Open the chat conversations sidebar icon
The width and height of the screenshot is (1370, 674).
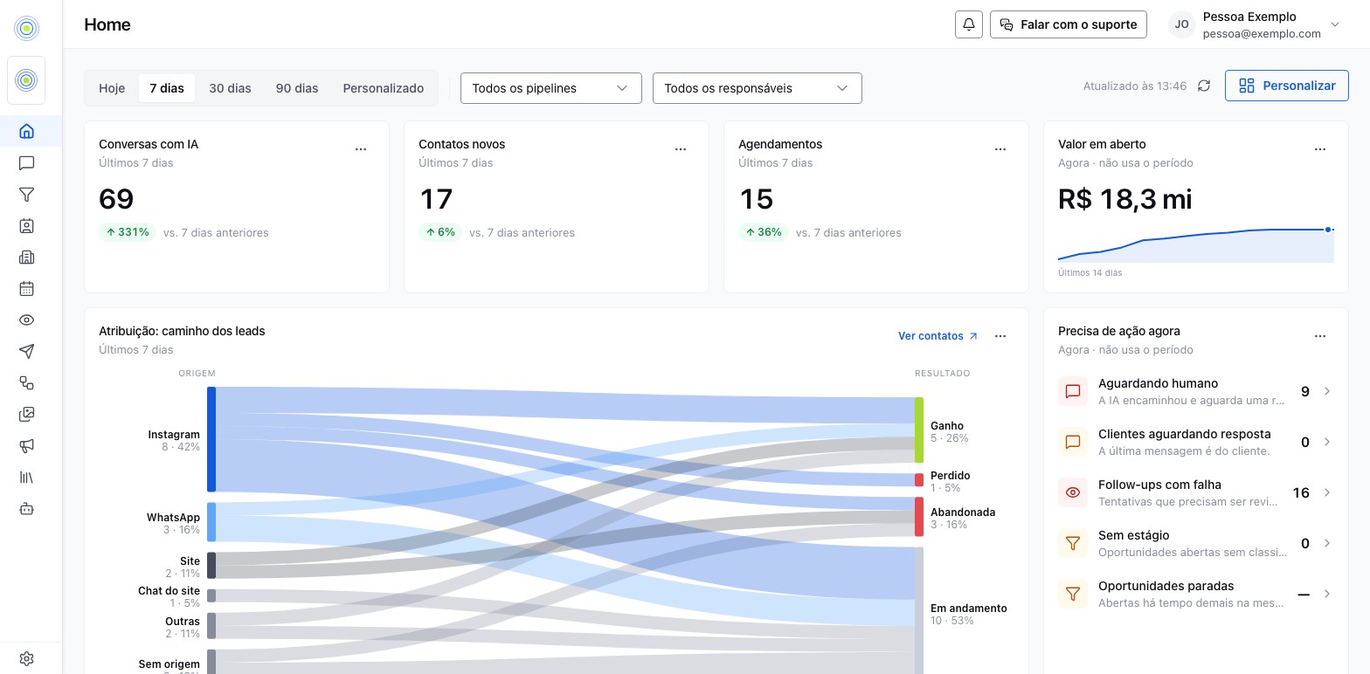click(x=26, y=163)
